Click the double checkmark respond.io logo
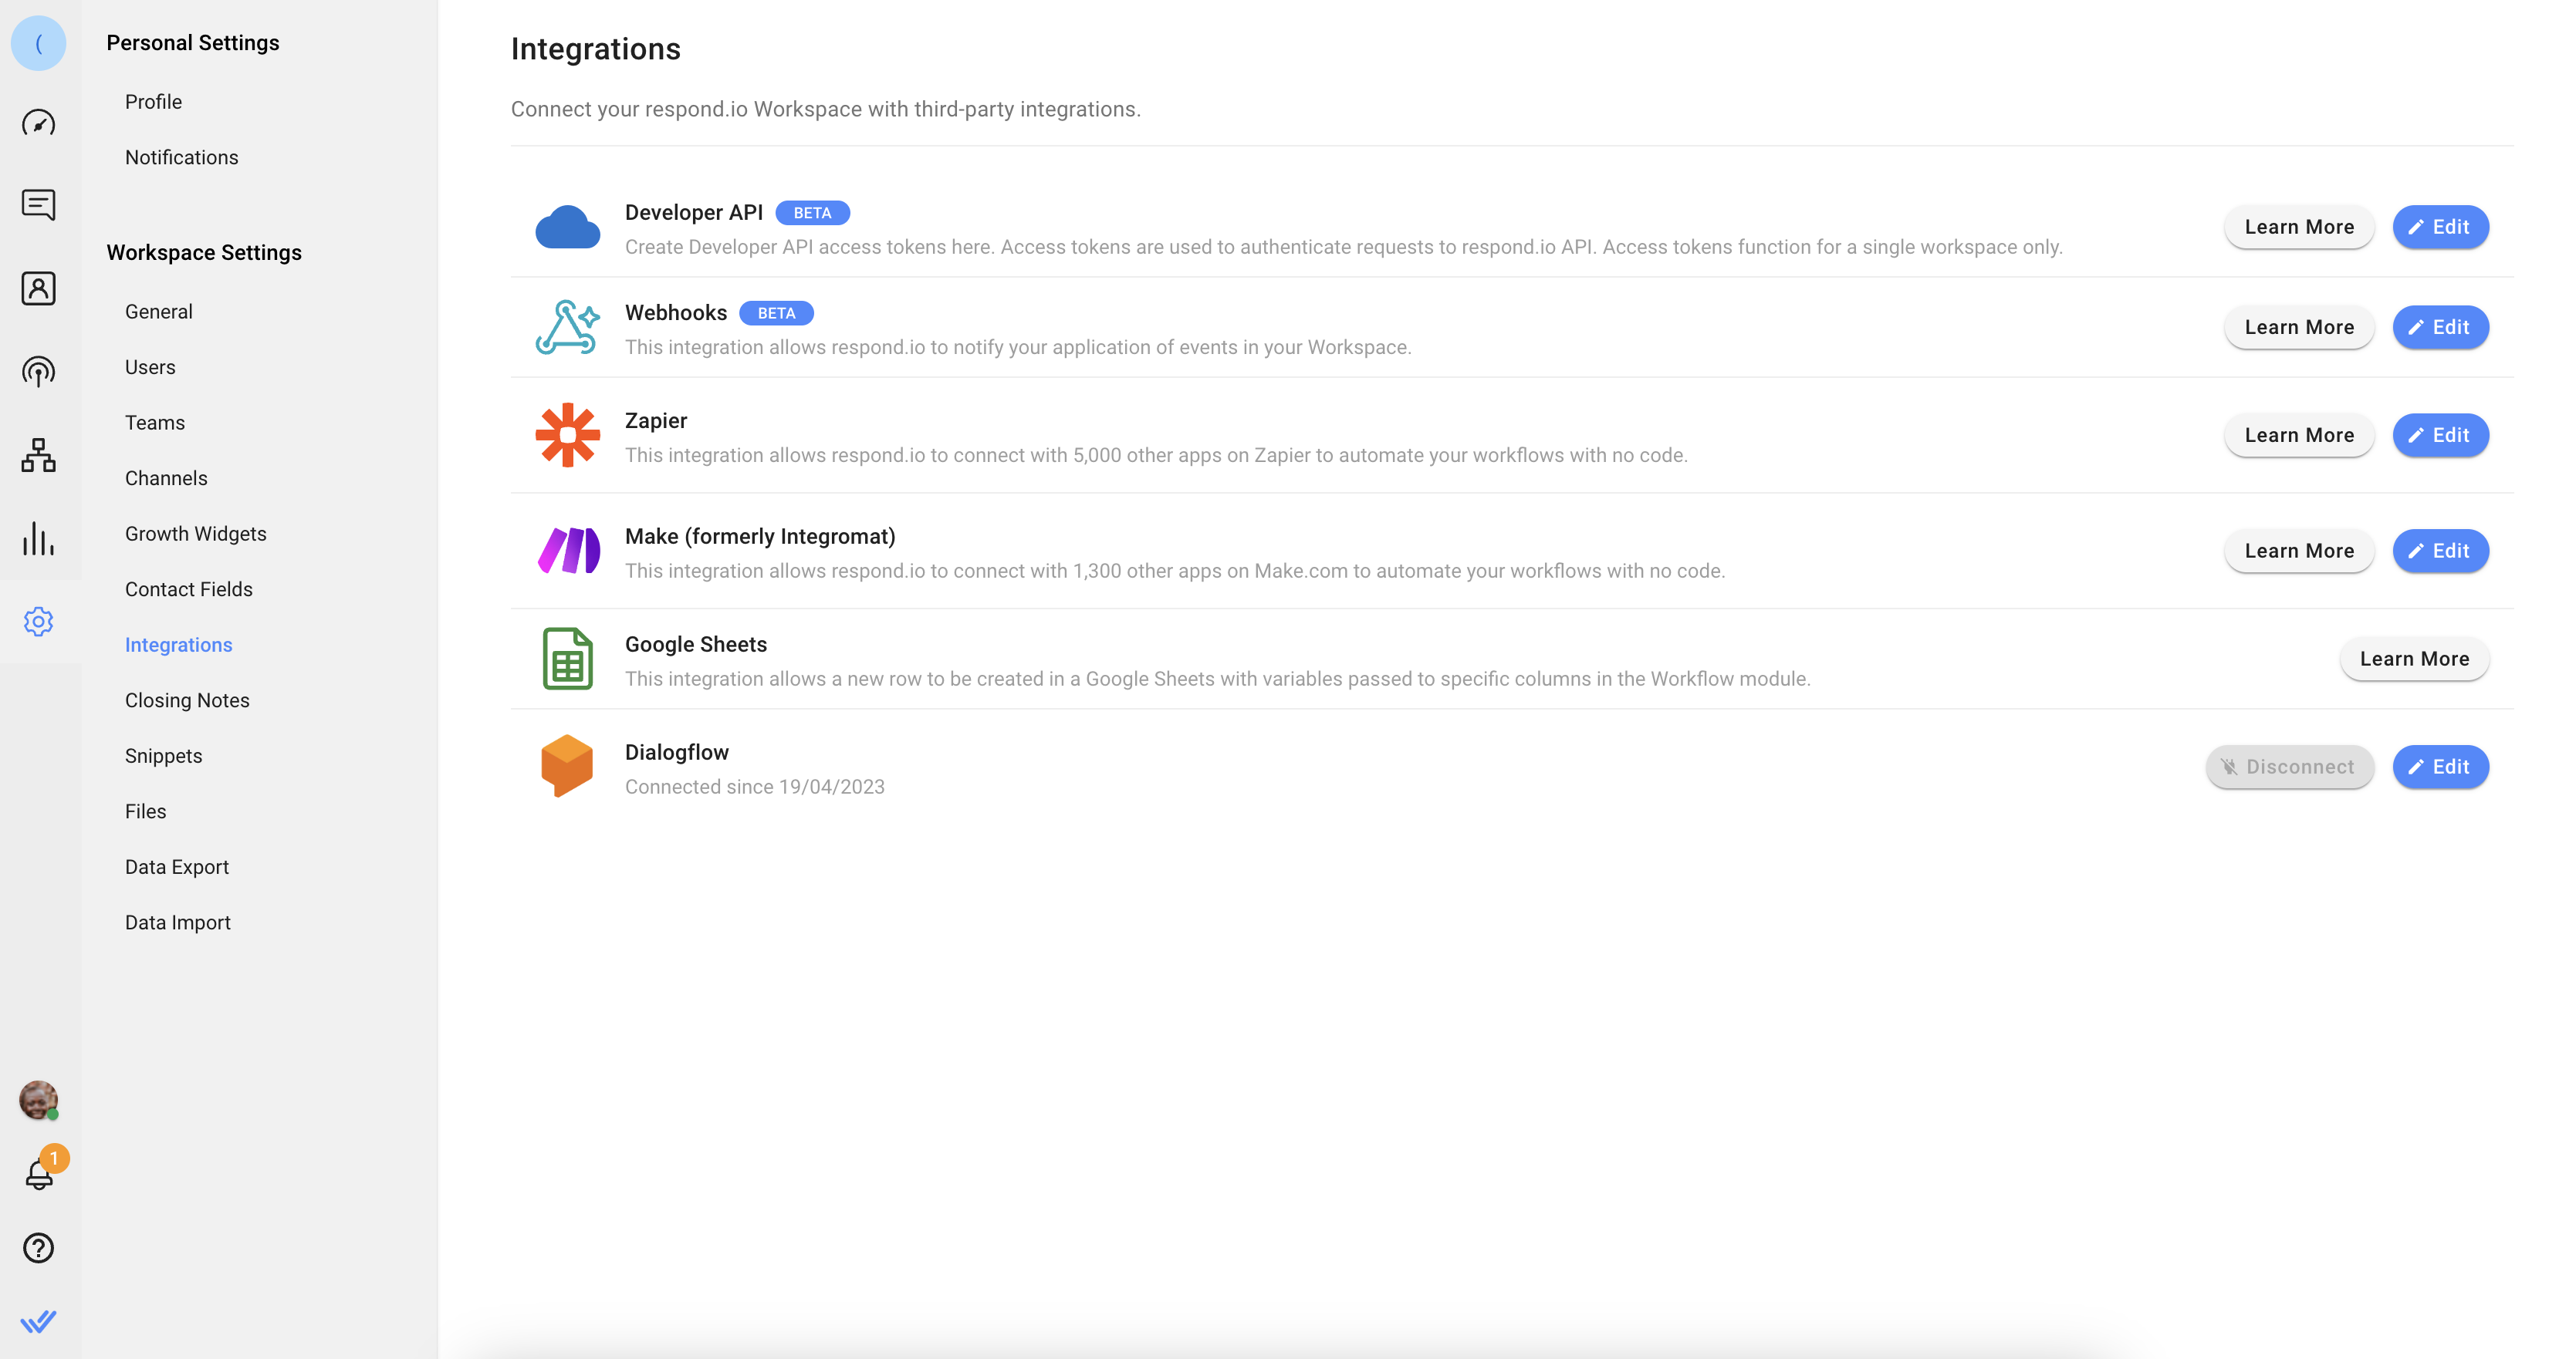The image size is (2576, 1359). tap(38, 1322)
